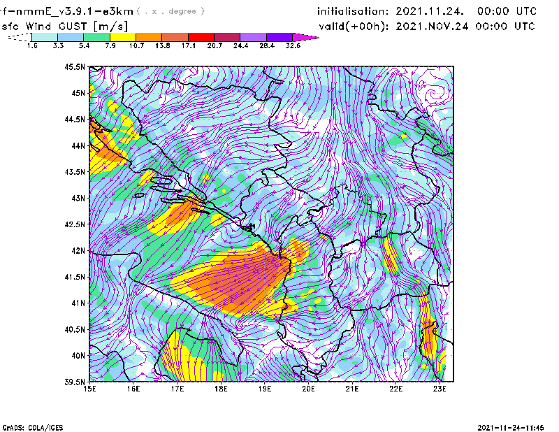Click the magenta arrow end of legend

coord(305,37)
